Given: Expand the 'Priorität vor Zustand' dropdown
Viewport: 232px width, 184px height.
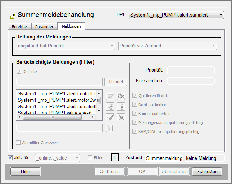Looking at the screenshot, I should [168, 46].
